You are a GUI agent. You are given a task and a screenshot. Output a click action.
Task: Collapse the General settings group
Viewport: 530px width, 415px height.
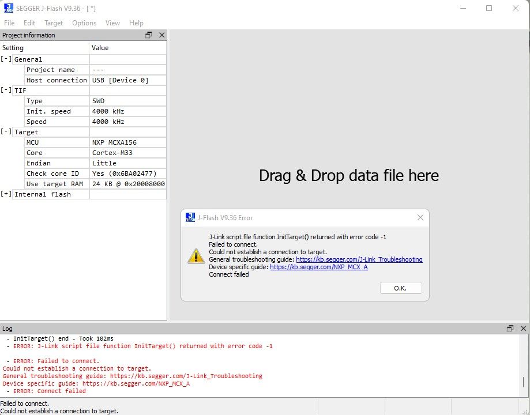click(6, 59)
